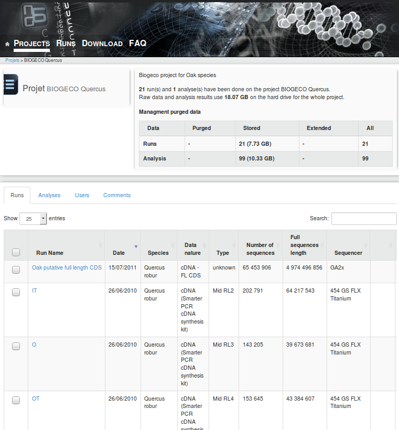Click sort arrows on Species column
399x430 pixels.
tap(173, 245)
